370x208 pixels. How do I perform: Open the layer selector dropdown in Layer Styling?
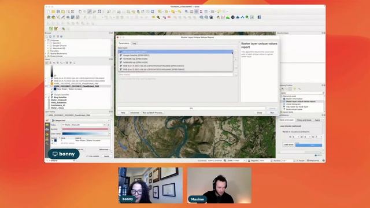tap(79, 116)
